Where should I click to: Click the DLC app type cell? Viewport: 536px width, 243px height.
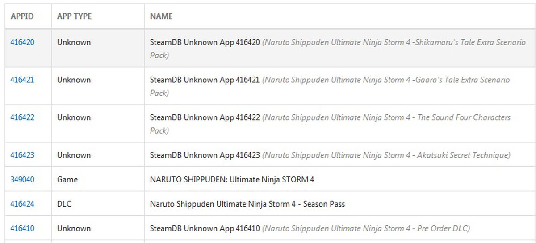click(x=64, y=204)
